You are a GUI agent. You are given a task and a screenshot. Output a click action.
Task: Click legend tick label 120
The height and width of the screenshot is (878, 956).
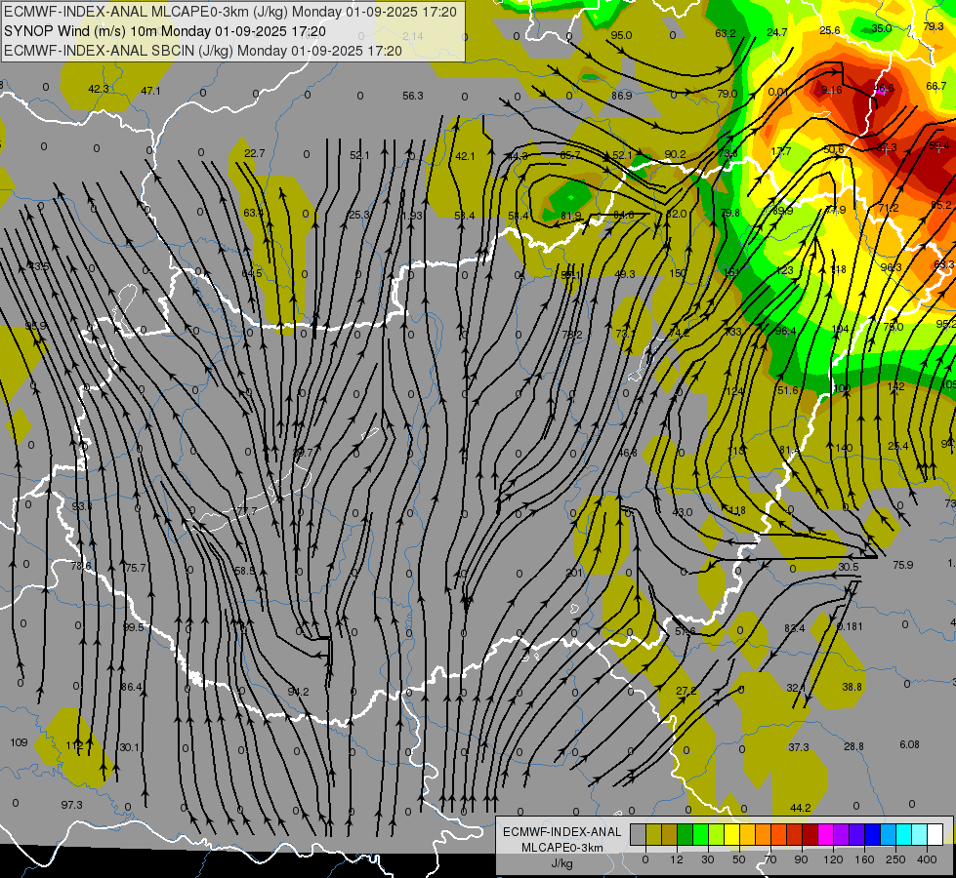point(833,859)
